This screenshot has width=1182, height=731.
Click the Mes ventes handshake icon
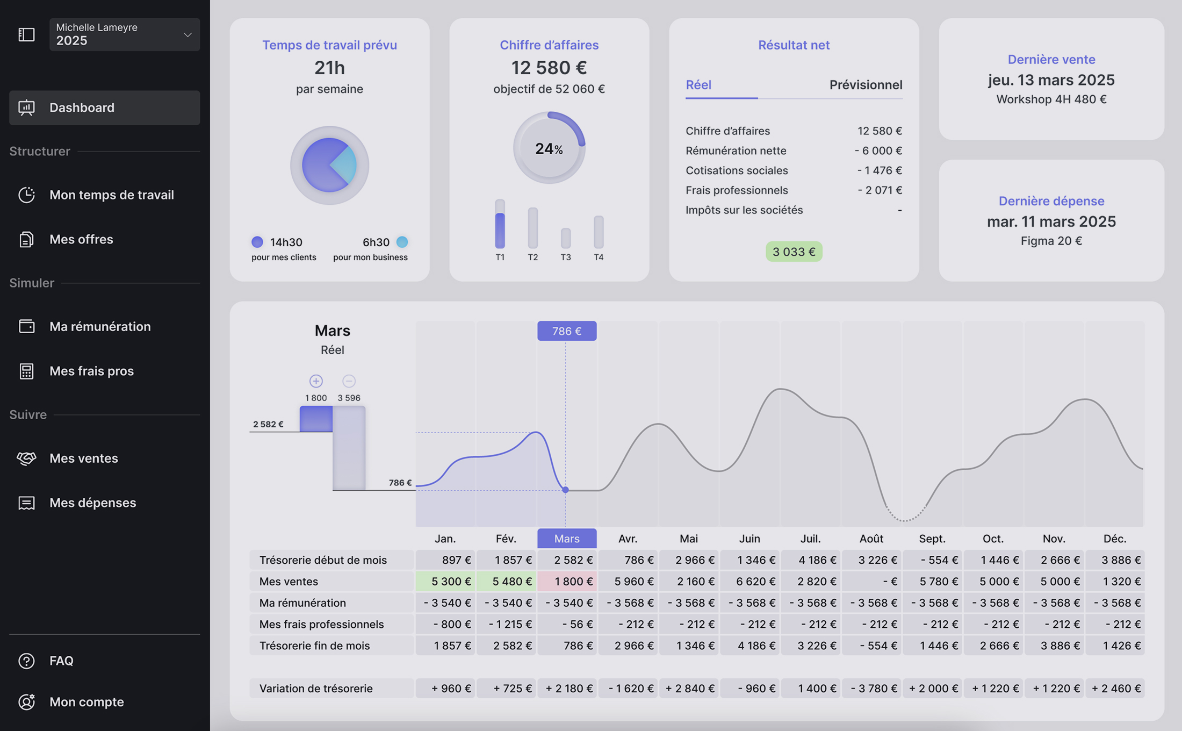(x=26, y=458)
